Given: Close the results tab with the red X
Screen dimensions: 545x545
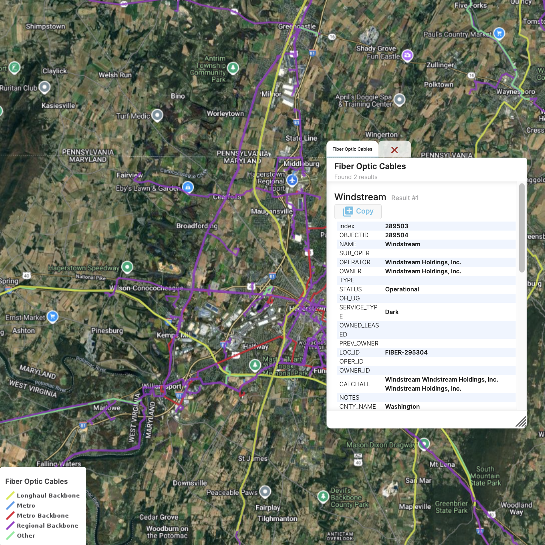Looking at the screenshot, I should 395,150.
